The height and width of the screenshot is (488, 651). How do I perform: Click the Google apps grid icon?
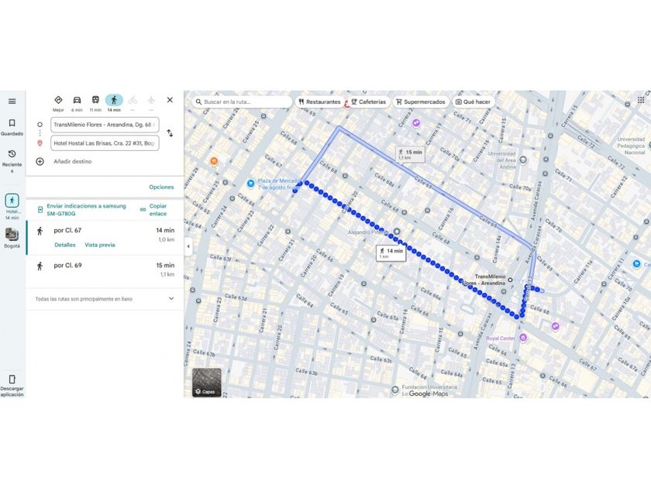click(641, 100)
